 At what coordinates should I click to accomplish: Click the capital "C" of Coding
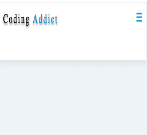(x=5, y=19)
